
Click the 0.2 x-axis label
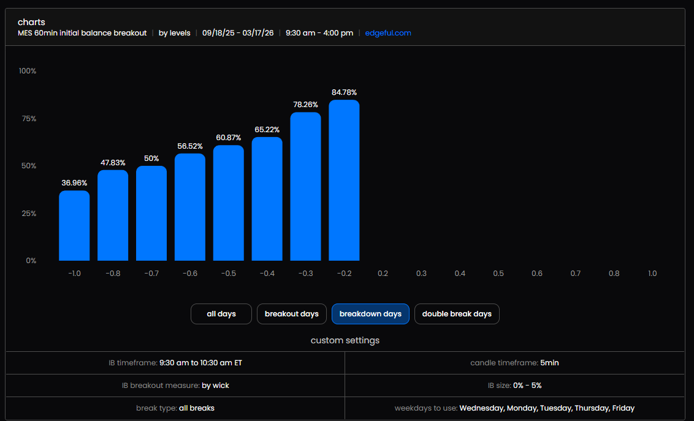click(x=383, y=274)
